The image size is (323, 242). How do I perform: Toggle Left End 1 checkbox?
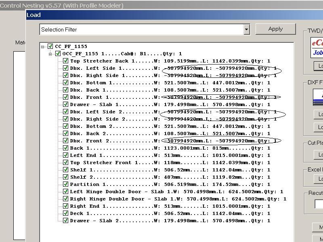click(65, 155)
